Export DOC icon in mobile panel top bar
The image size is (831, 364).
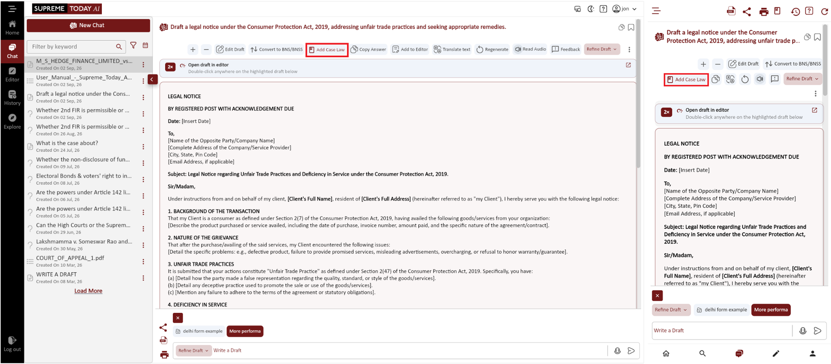[731, 11]
